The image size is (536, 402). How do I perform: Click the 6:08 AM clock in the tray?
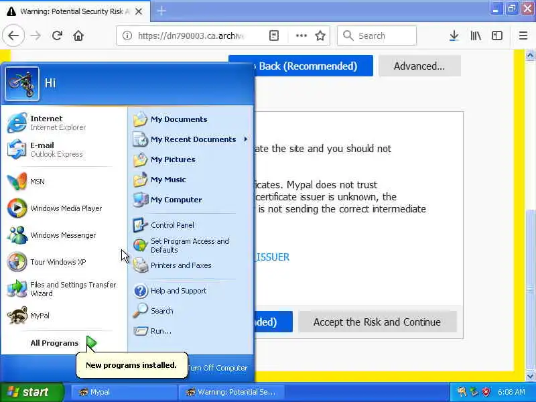point(511,392)
